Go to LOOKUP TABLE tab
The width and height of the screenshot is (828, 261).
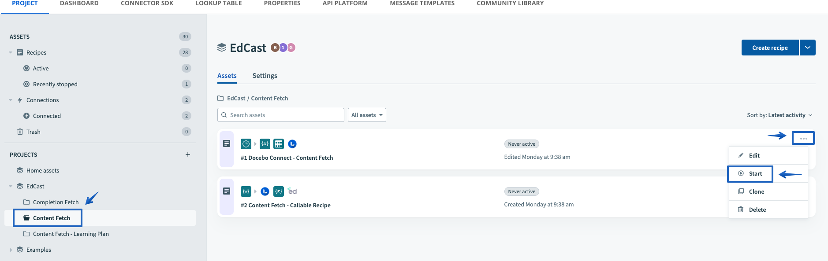click(219, 4)
